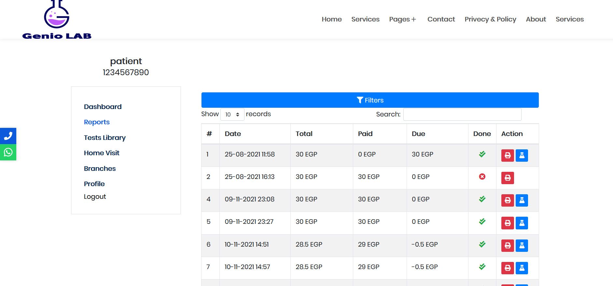The width and height of the screenshot is (613, 286).
Task: Sort table by the Date column header
Action: 255,134
